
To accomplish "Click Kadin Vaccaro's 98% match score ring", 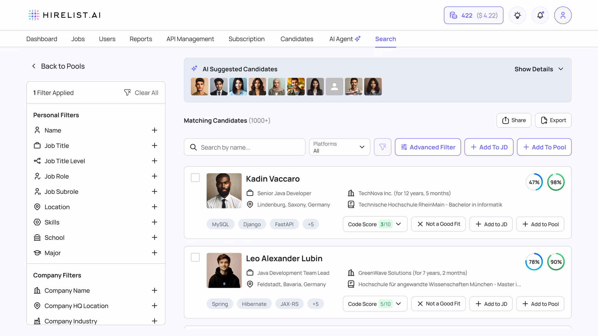I will (x=556, y=182).
